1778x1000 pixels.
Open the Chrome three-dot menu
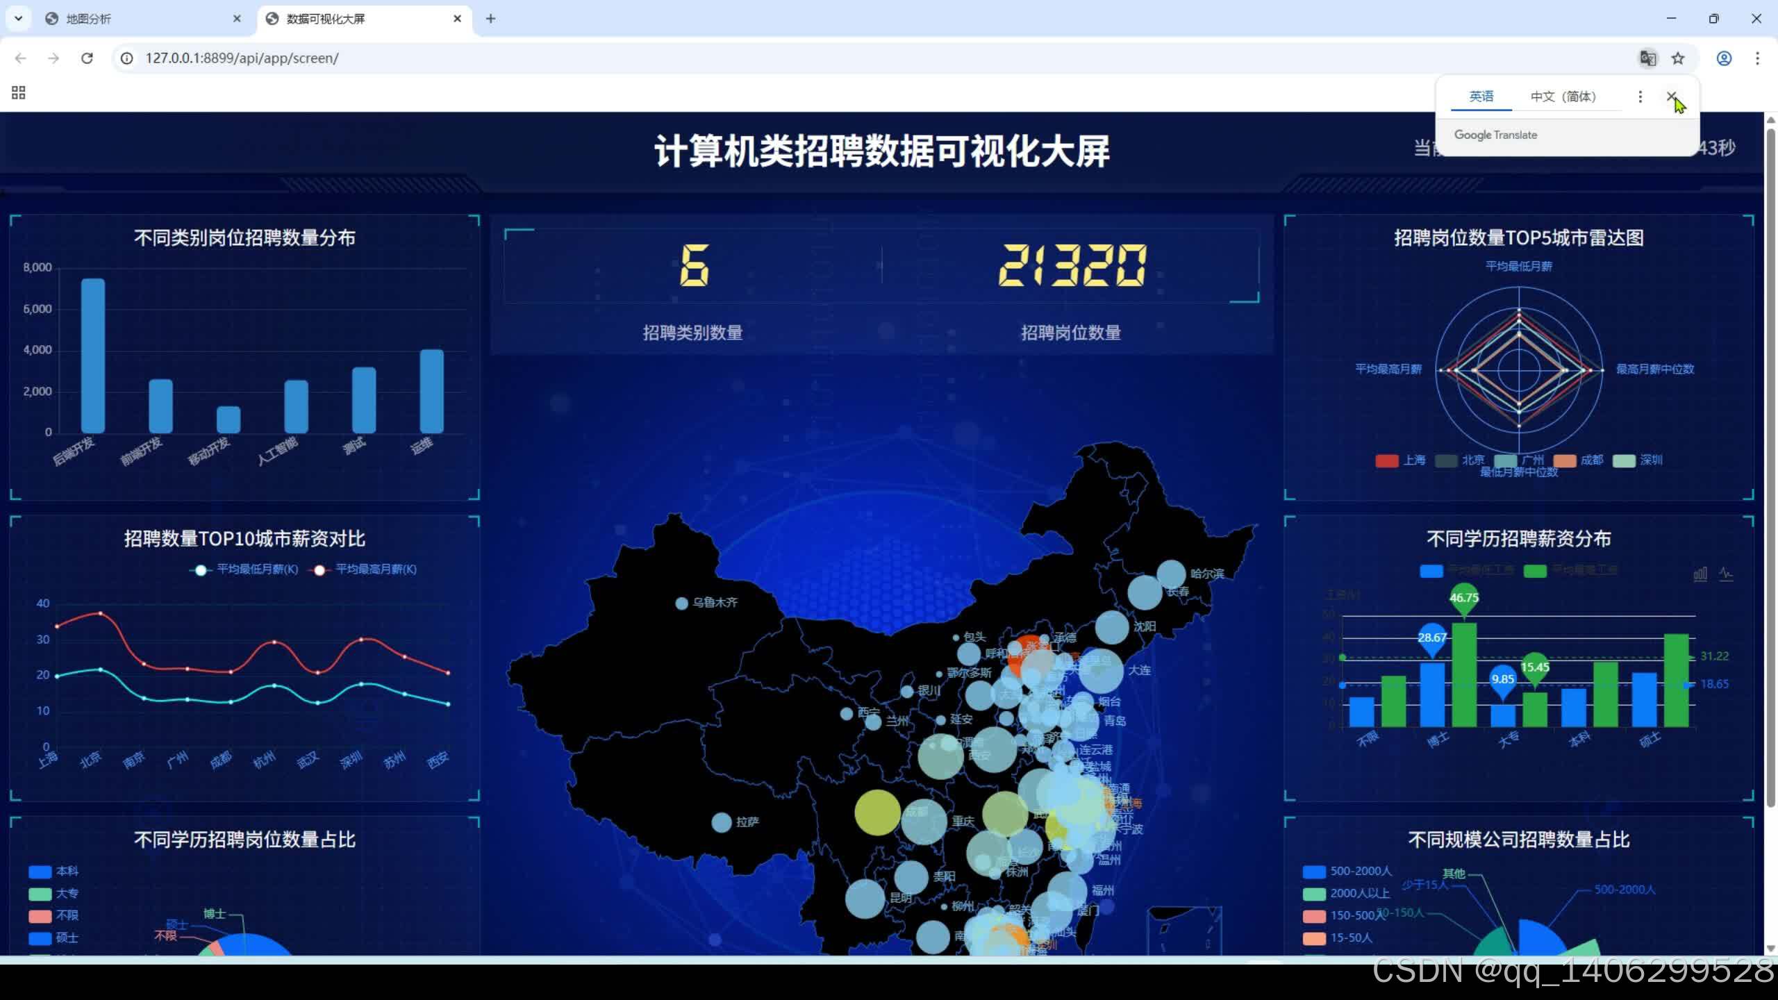pos(1757,58)
